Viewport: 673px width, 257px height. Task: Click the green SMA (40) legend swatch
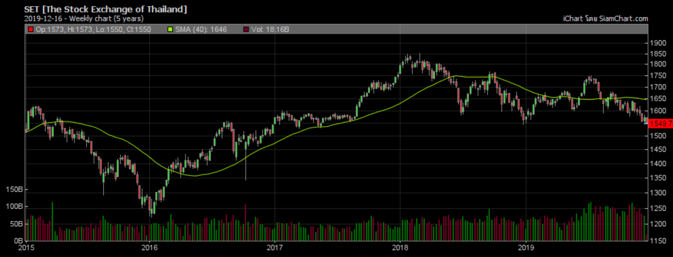(x=170, y=29)
